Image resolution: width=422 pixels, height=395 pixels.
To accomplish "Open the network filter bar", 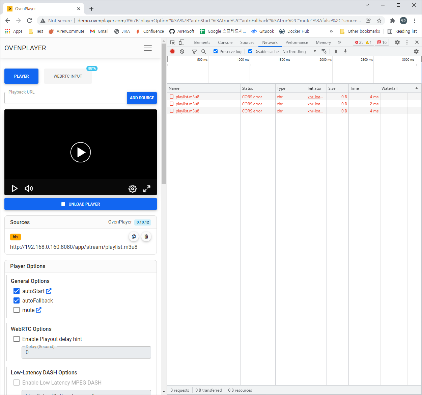I will pos(194,51).
